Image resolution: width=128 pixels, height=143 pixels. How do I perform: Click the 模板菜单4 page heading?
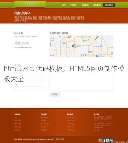point(22,13)
